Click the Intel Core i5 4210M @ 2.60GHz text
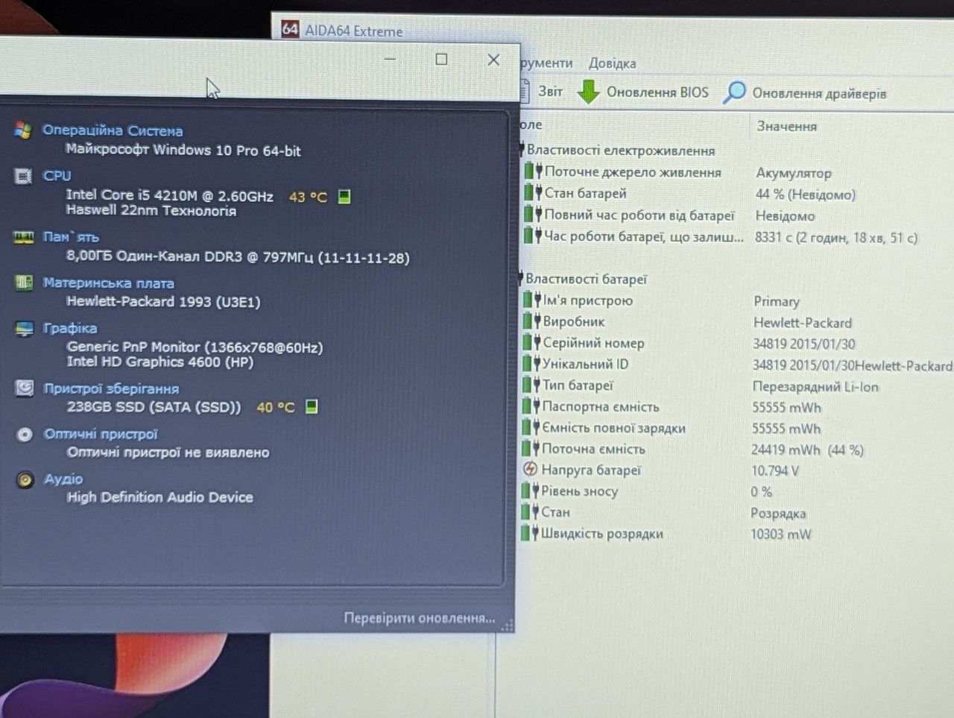The height and width of the screenshot is (718, 954). click(170, 195)
